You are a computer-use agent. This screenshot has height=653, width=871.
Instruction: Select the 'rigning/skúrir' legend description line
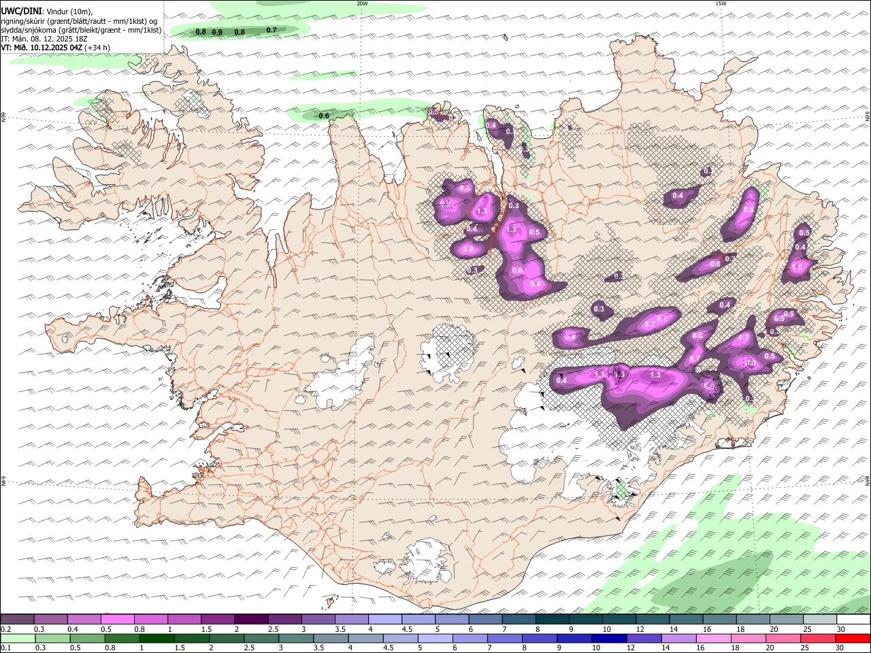[x=80, y=21]
